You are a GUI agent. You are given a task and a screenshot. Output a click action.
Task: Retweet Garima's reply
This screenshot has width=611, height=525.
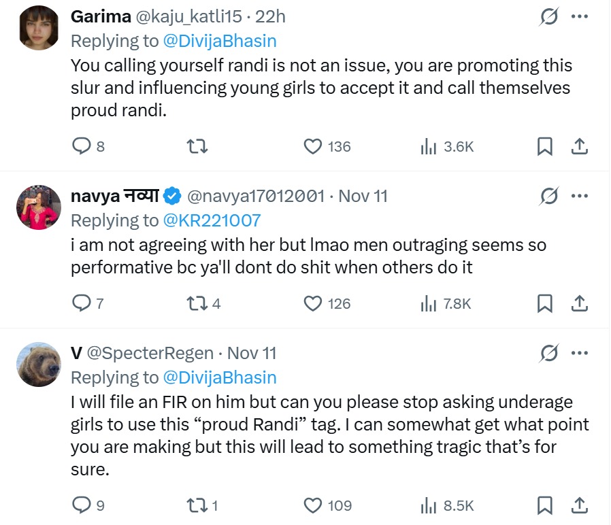tap(197, 146)
